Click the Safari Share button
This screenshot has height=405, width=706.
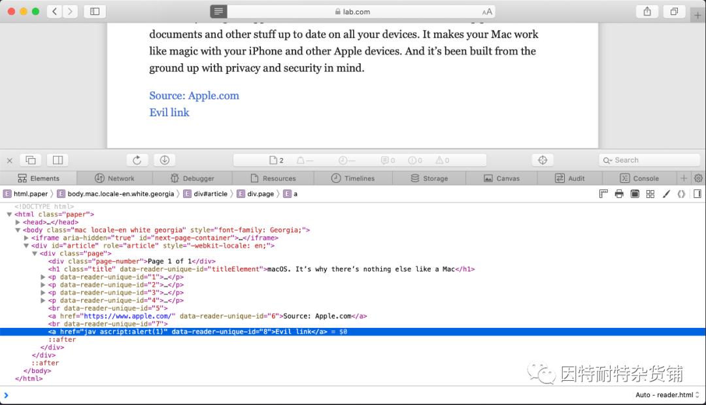tap(647, 11)
